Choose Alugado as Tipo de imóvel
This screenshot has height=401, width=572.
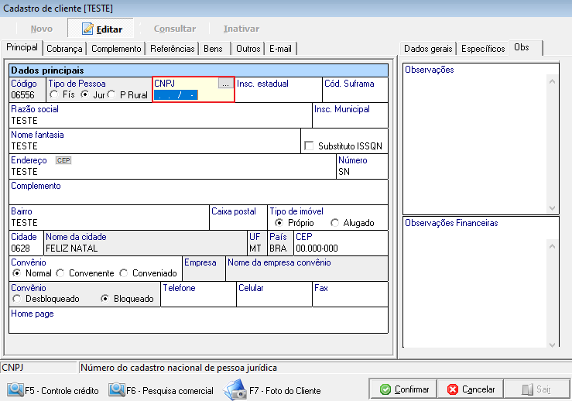coord(334,223)
